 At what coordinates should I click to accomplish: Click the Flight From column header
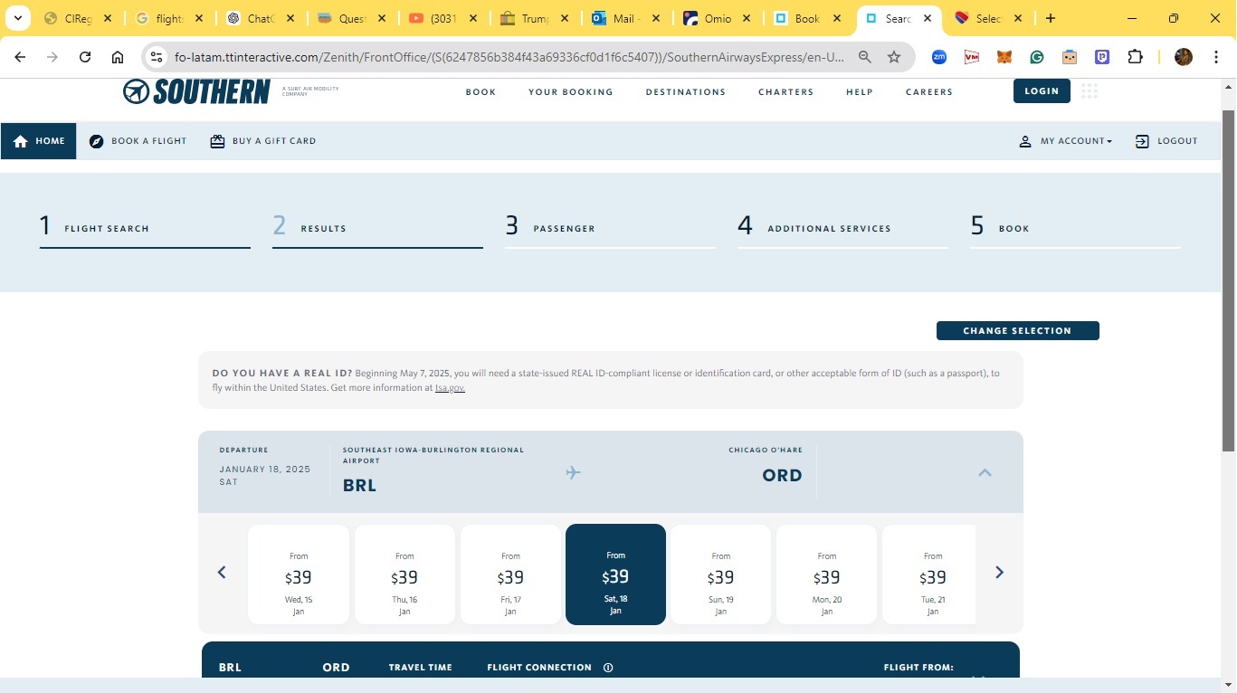click(918, 668)
